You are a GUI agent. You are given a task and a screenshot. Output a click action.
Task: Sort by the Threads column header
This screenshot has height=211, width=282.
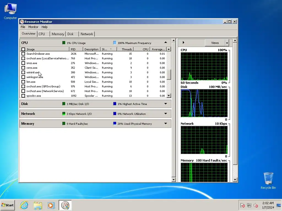click(x=125, y=49)
